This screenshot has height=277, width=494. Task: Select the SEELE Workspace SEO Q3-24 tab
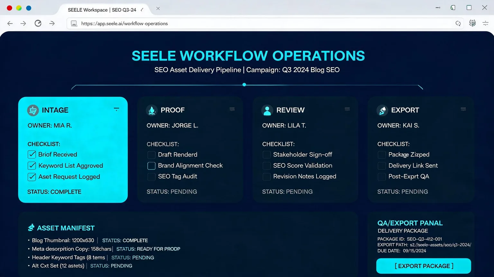tap(102, 10)
